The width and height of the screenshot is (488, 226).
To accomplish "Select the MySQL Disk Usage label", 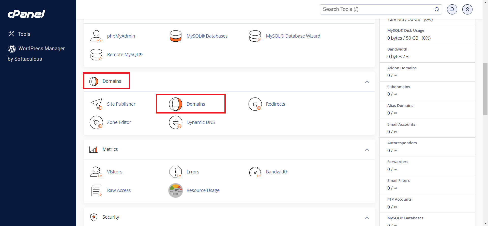I will click(406, 30).
